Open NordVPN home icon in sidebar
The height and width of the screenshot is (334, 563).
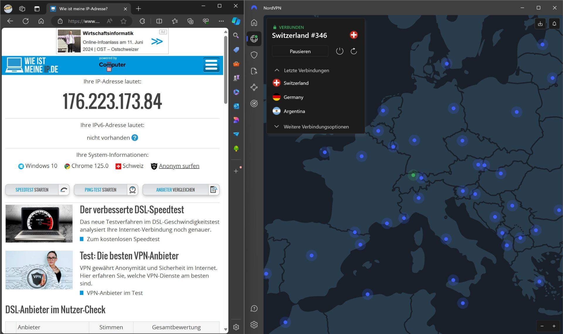[254, 22]
